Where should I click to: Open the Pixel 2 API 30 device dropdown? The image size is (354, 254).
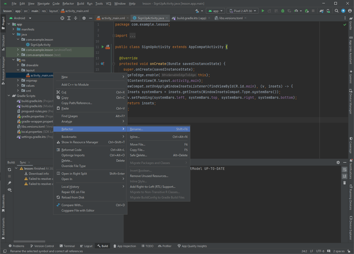point(243,11)
